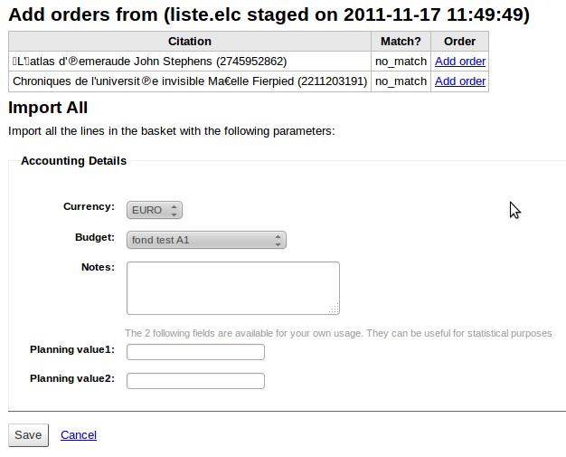This screenshot has width=566, height=457.
Task: Click the no_match cell in the first row
Action: [401, 62]
